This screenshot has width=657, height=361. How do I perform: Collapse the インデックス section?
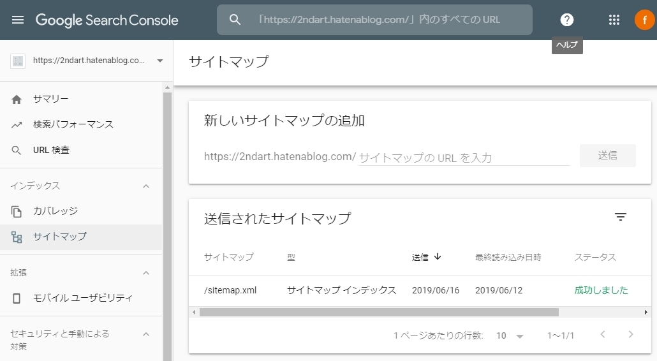146,186
